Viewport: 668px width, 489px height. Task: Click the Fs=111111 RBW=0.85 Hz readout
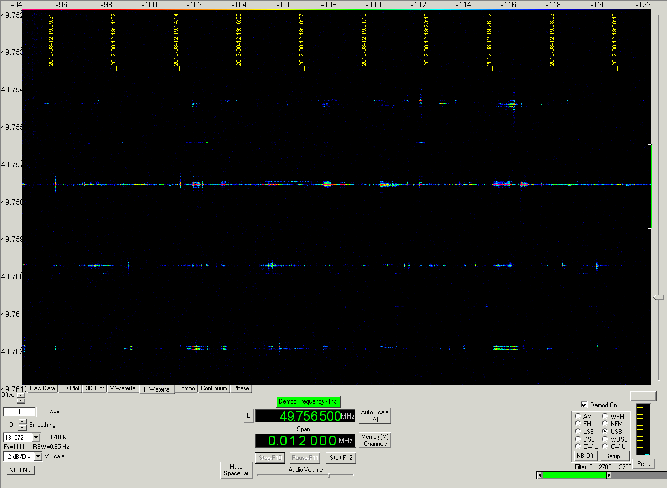(x=36, y=447)
